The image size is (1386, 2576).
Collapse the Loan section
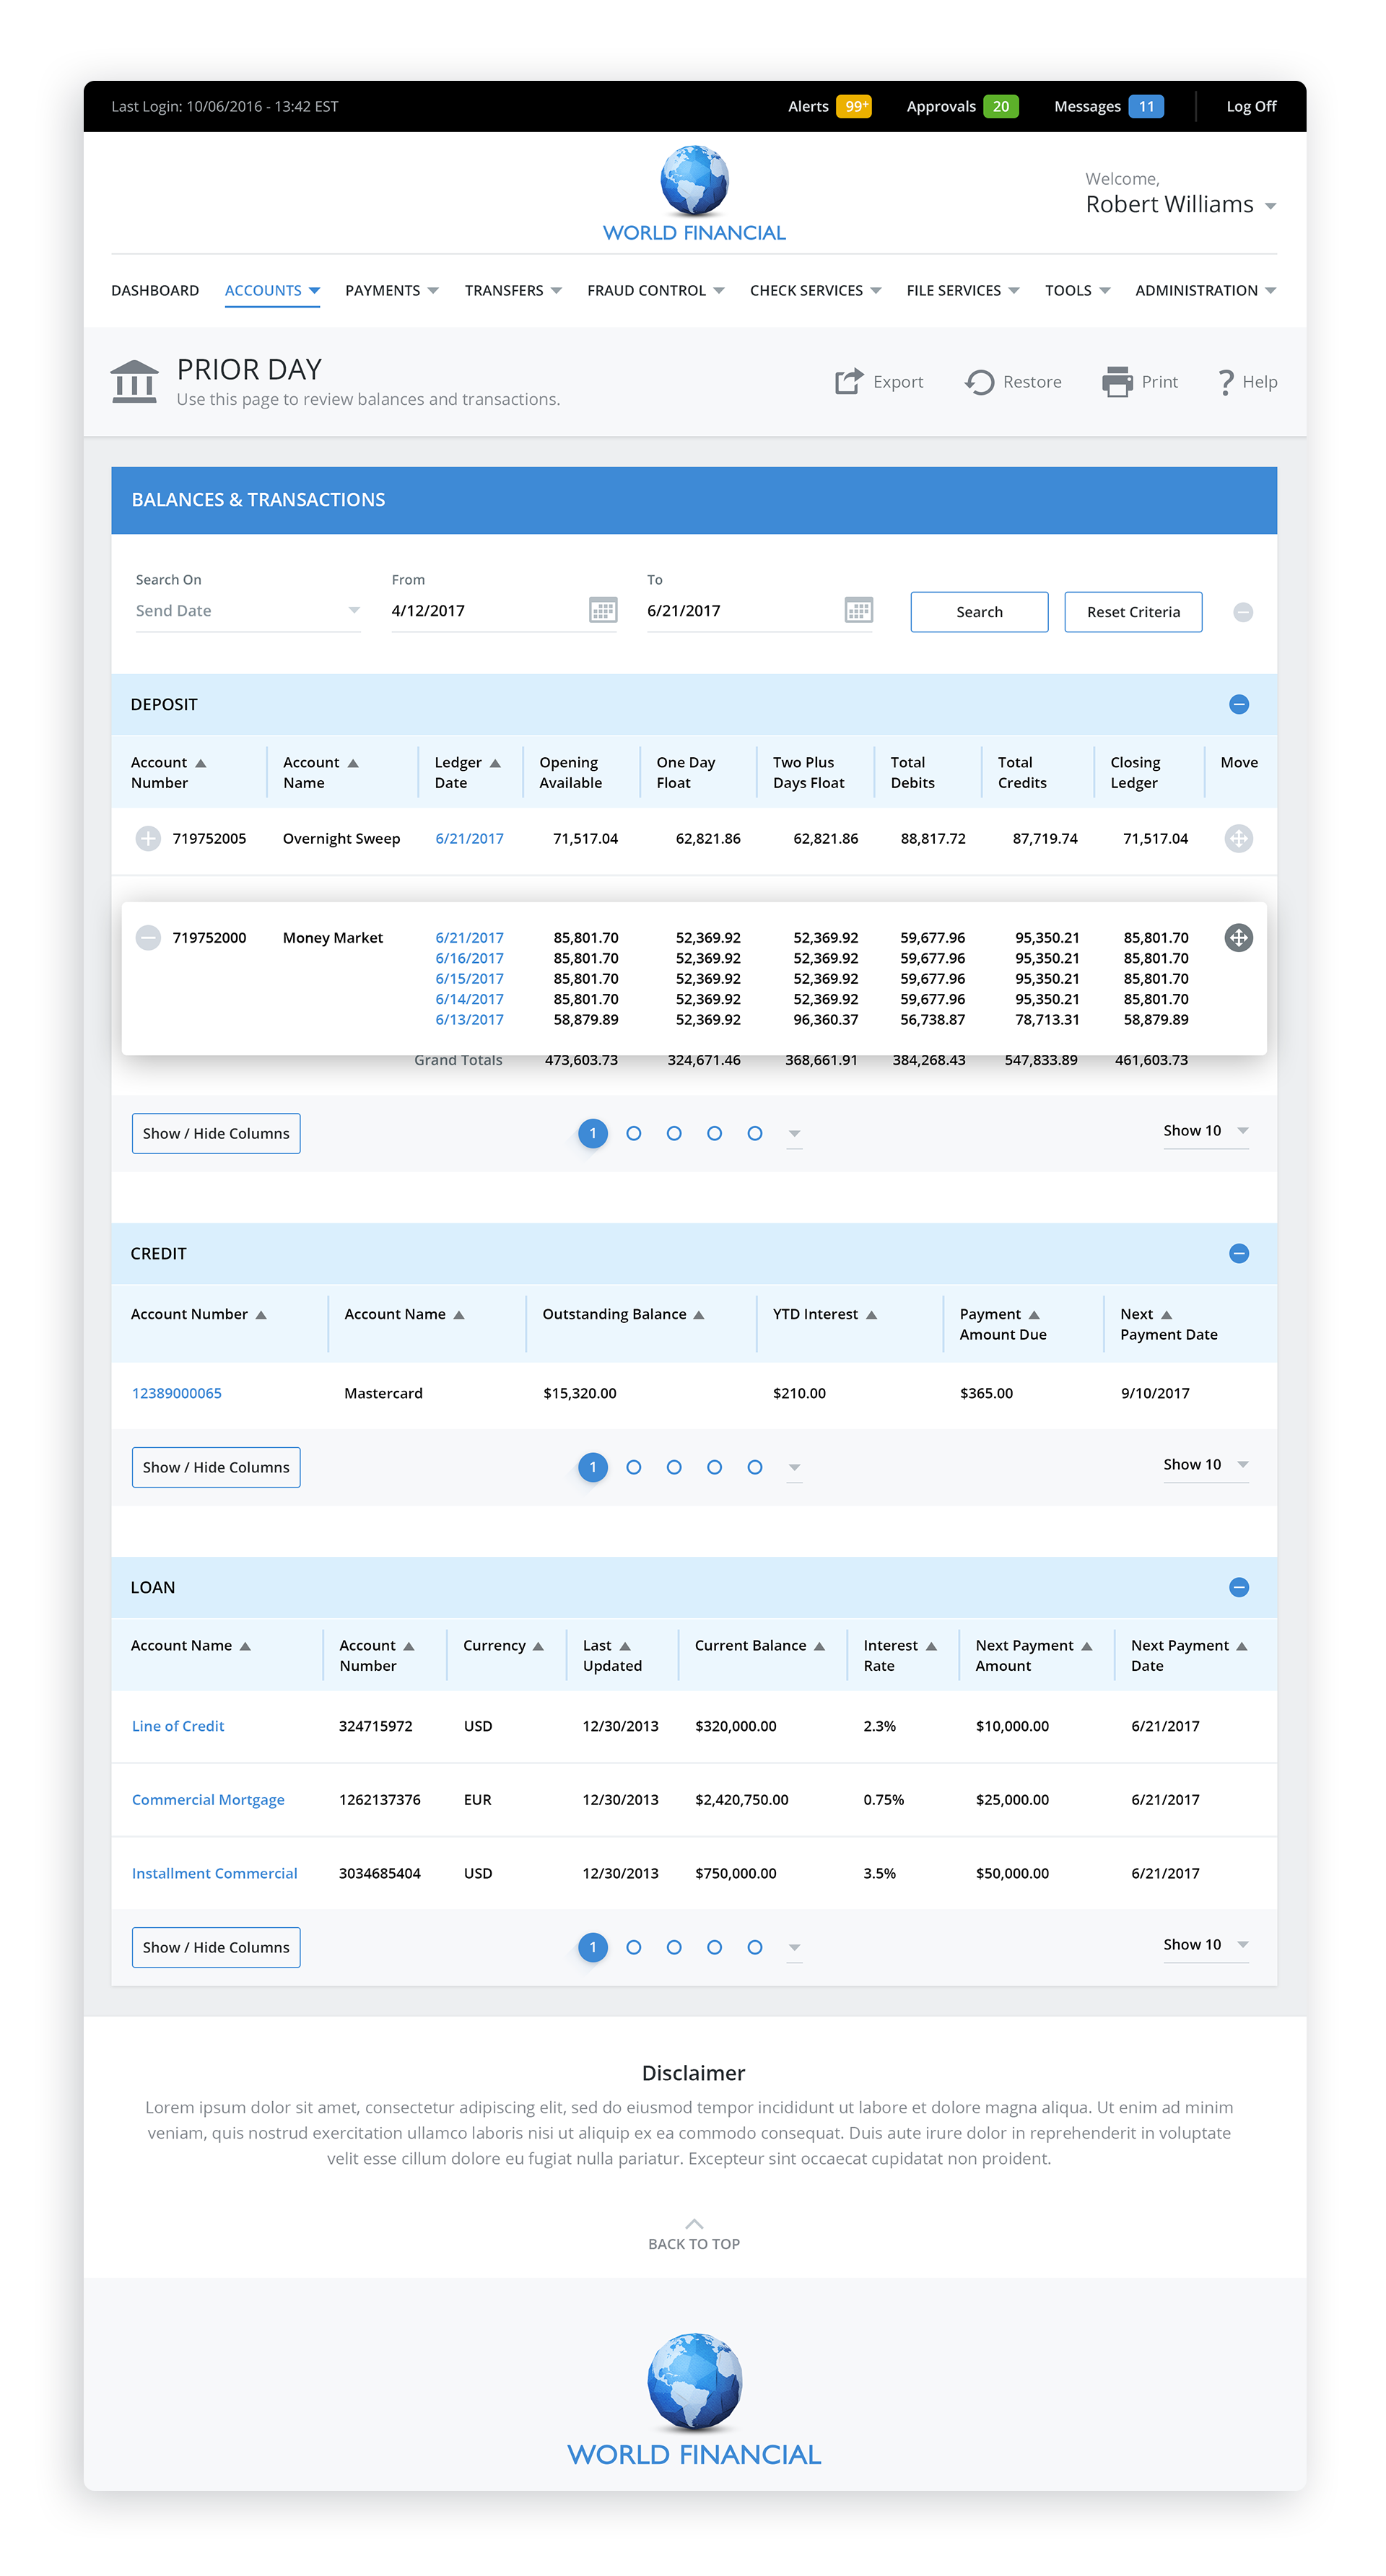[1239, 1587]
